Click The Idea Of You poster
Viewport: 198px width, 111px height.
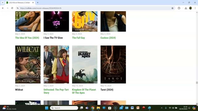coord(28,21)
